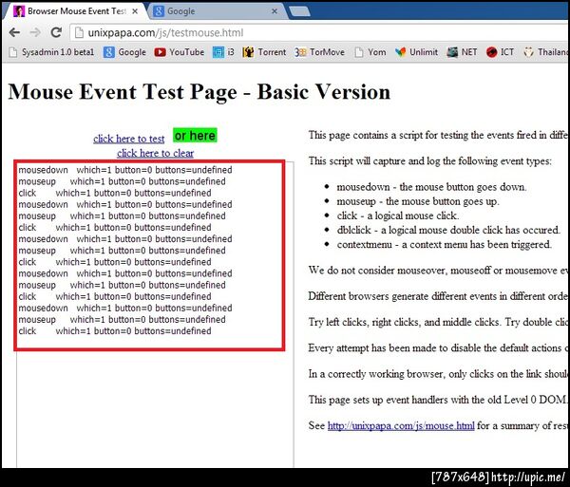The height and width of the screenshot is (487, 570).
Task: Click the green 'or here' button
Action: point(195,136)
